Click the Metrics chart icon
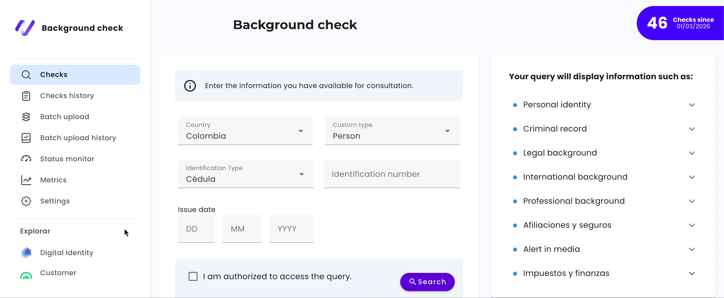This screenshot has height=298, width=724. click(x=26, y=180)
